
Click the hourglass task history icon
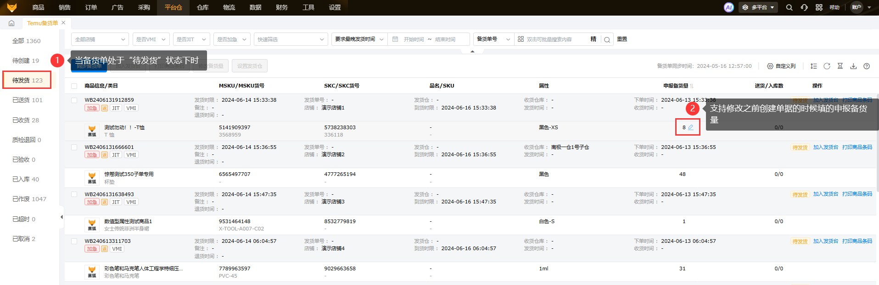tap(840, 66)
